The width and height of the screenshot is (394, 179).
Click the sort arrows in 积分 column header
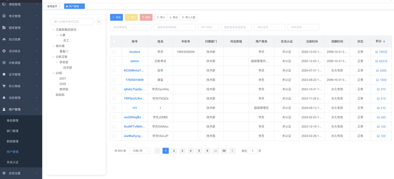(x=384, y=41)
